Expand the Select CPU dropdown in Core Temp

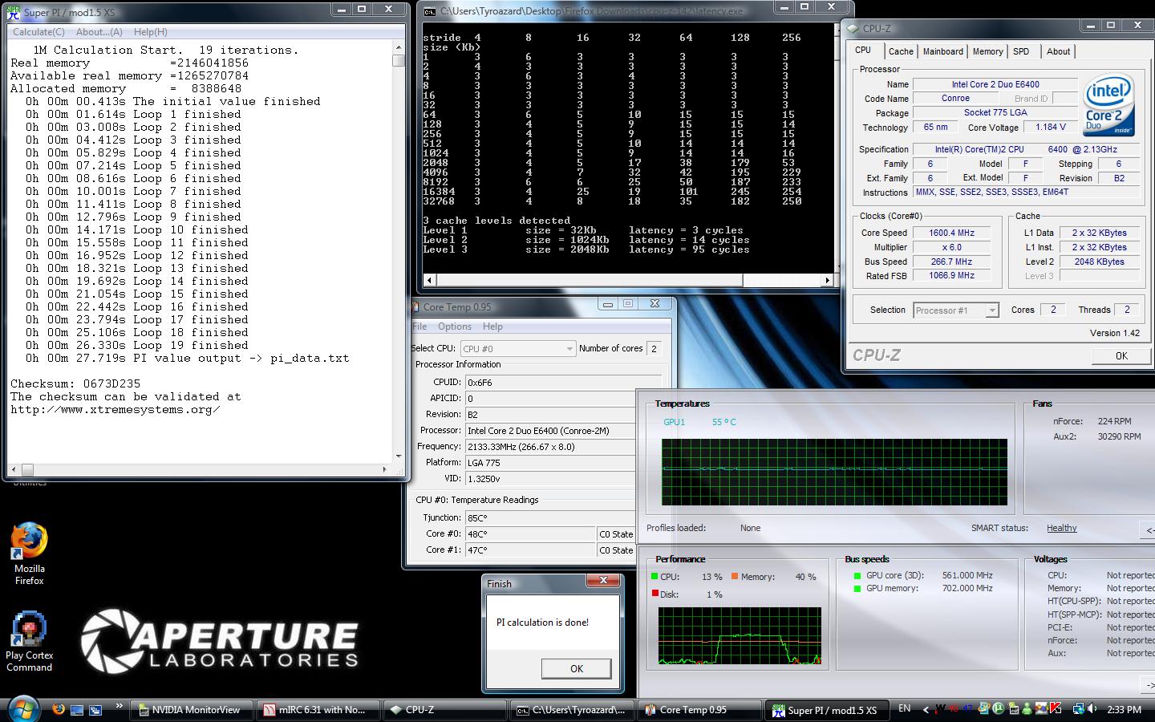click(569, 348)
